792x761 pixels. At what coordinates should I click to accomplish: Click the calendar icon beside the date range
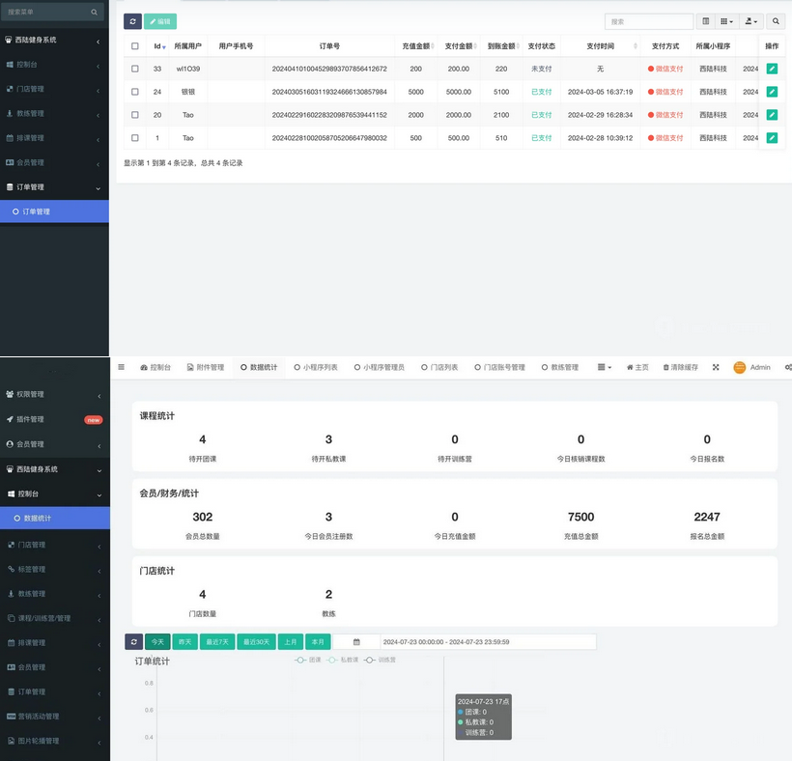(355, 641)
